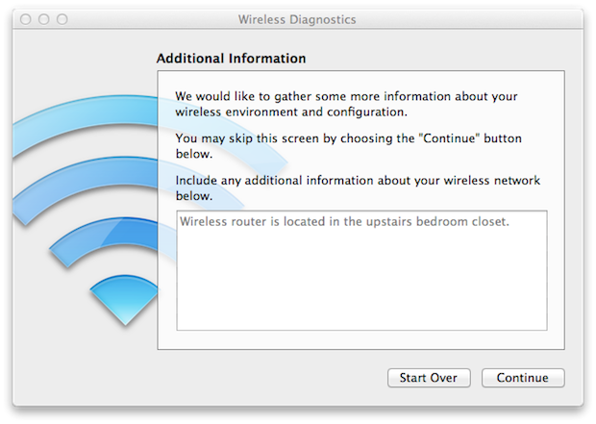Image resolution: width=596 pixels, height=424 pixels.
Task: Click the Additional Information heading
Action: click(x=231, y=59)
